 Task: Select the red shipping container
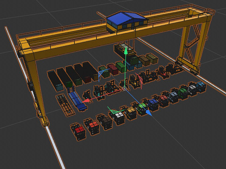pyautogui.click(x=113, y=69)
